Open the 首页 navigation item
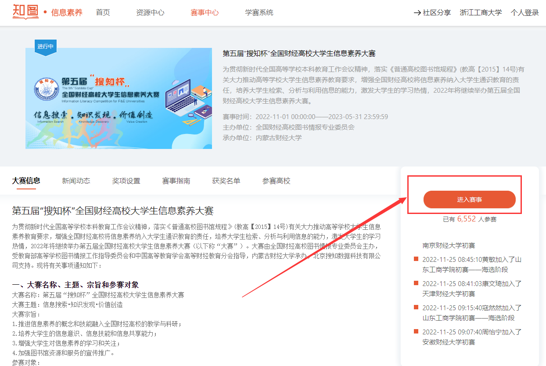This screenshot has height=366, width=546. pos(103,13)
